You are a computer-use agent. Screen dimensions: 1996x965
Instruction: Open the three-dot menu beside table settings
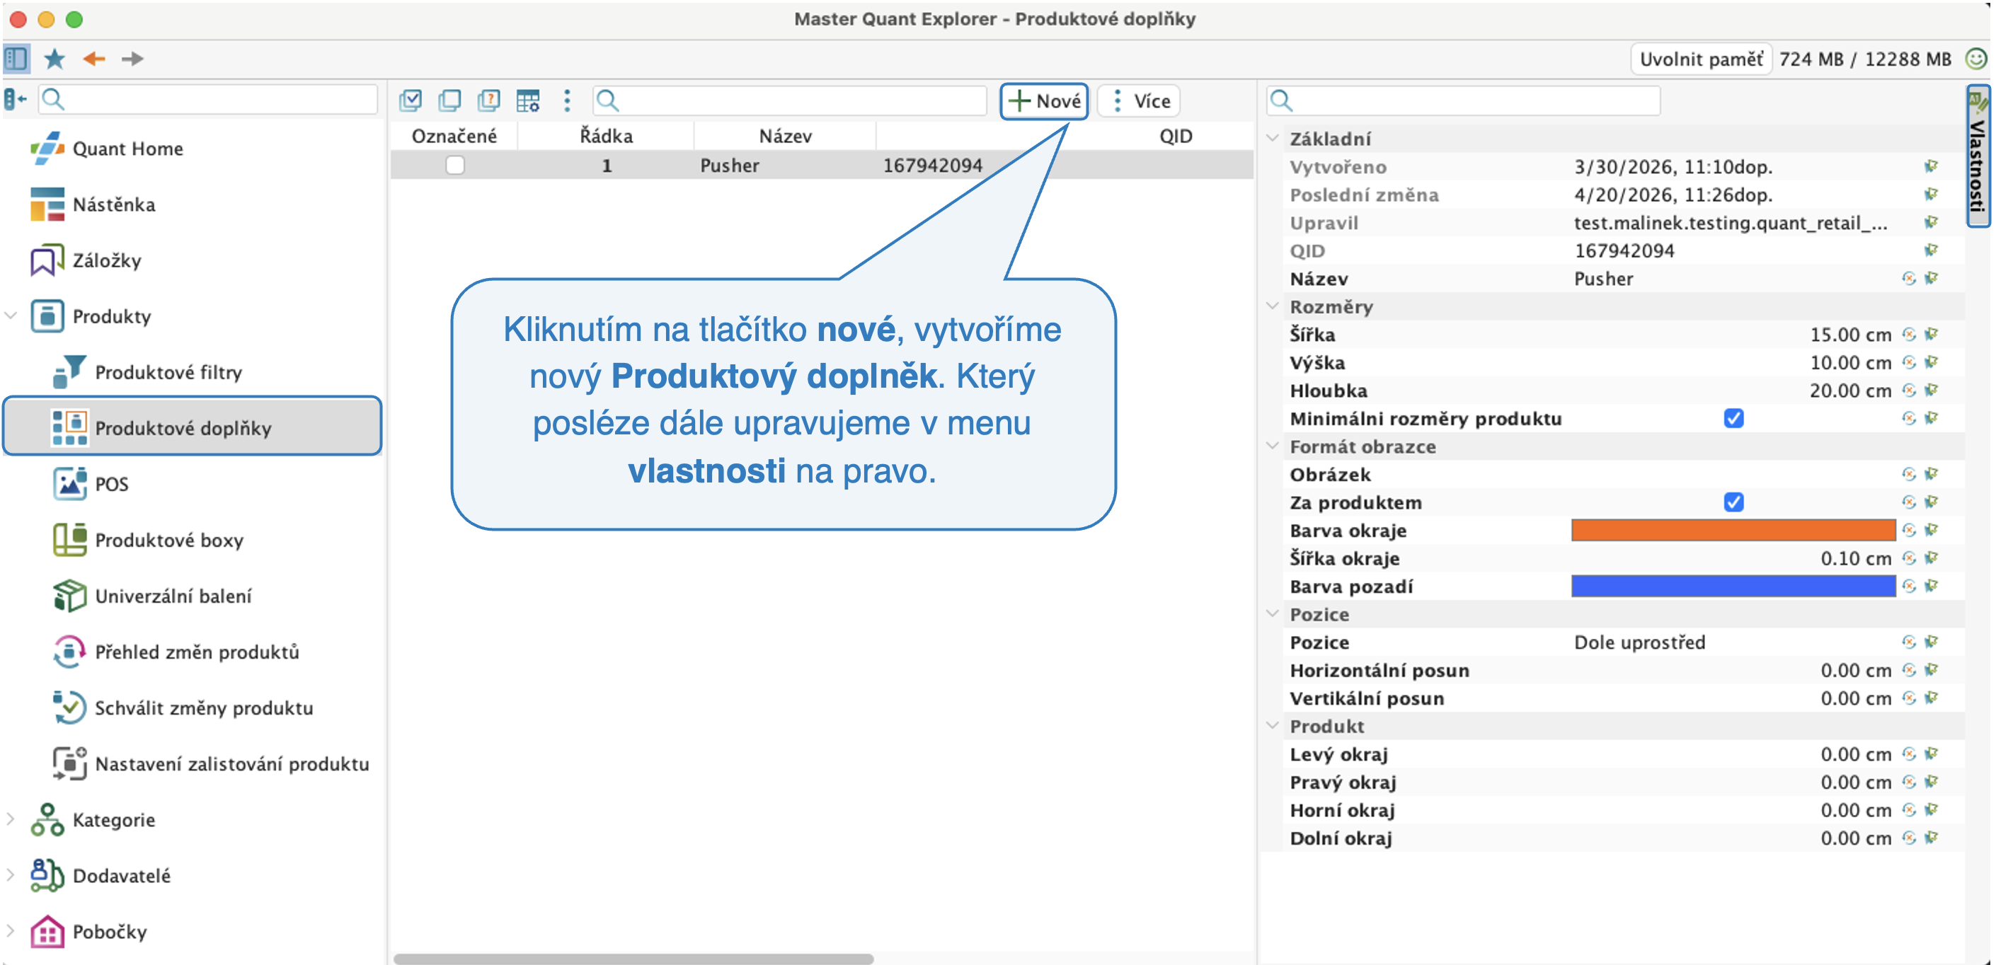(567, 100)
